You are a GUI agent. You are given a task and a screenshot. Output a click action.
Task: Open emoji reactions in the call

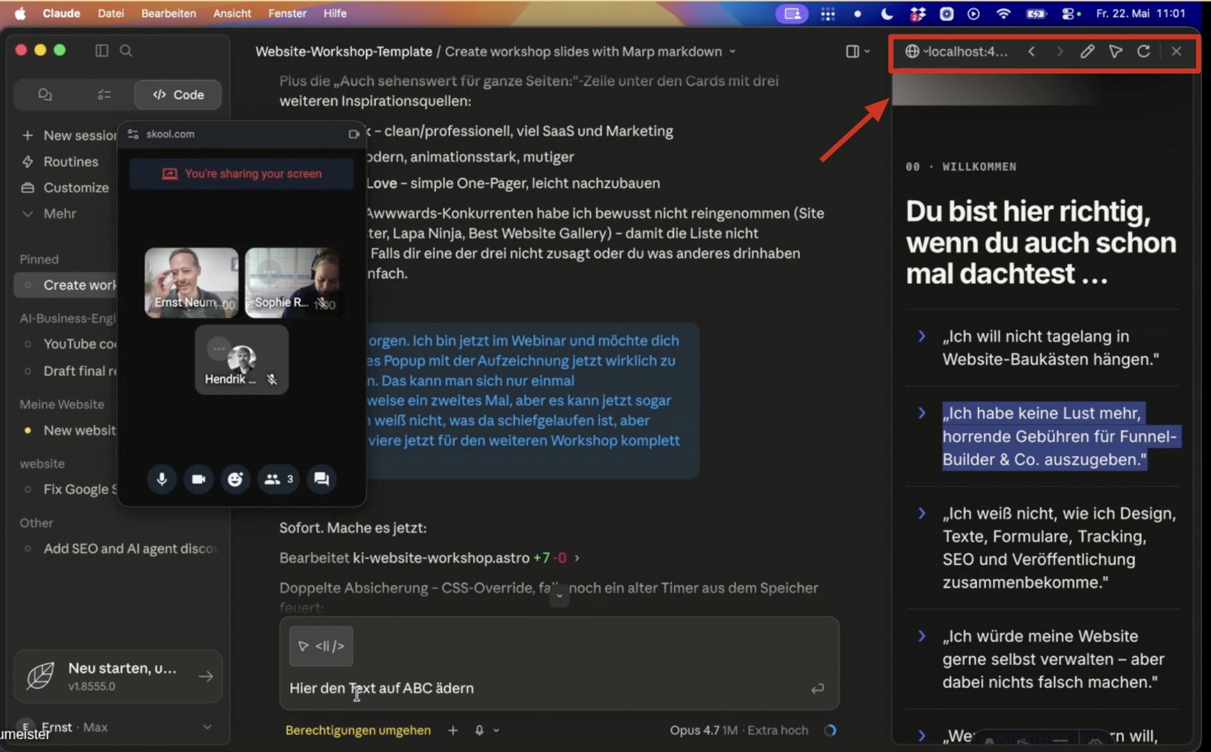tap(235, 479)
